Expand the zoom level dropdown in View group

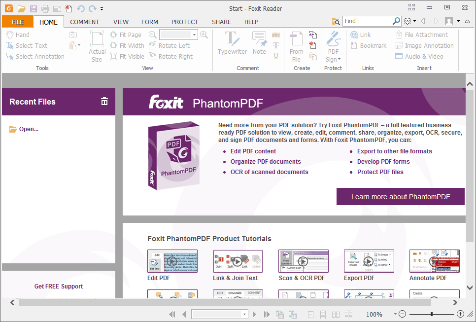point(195,35)
